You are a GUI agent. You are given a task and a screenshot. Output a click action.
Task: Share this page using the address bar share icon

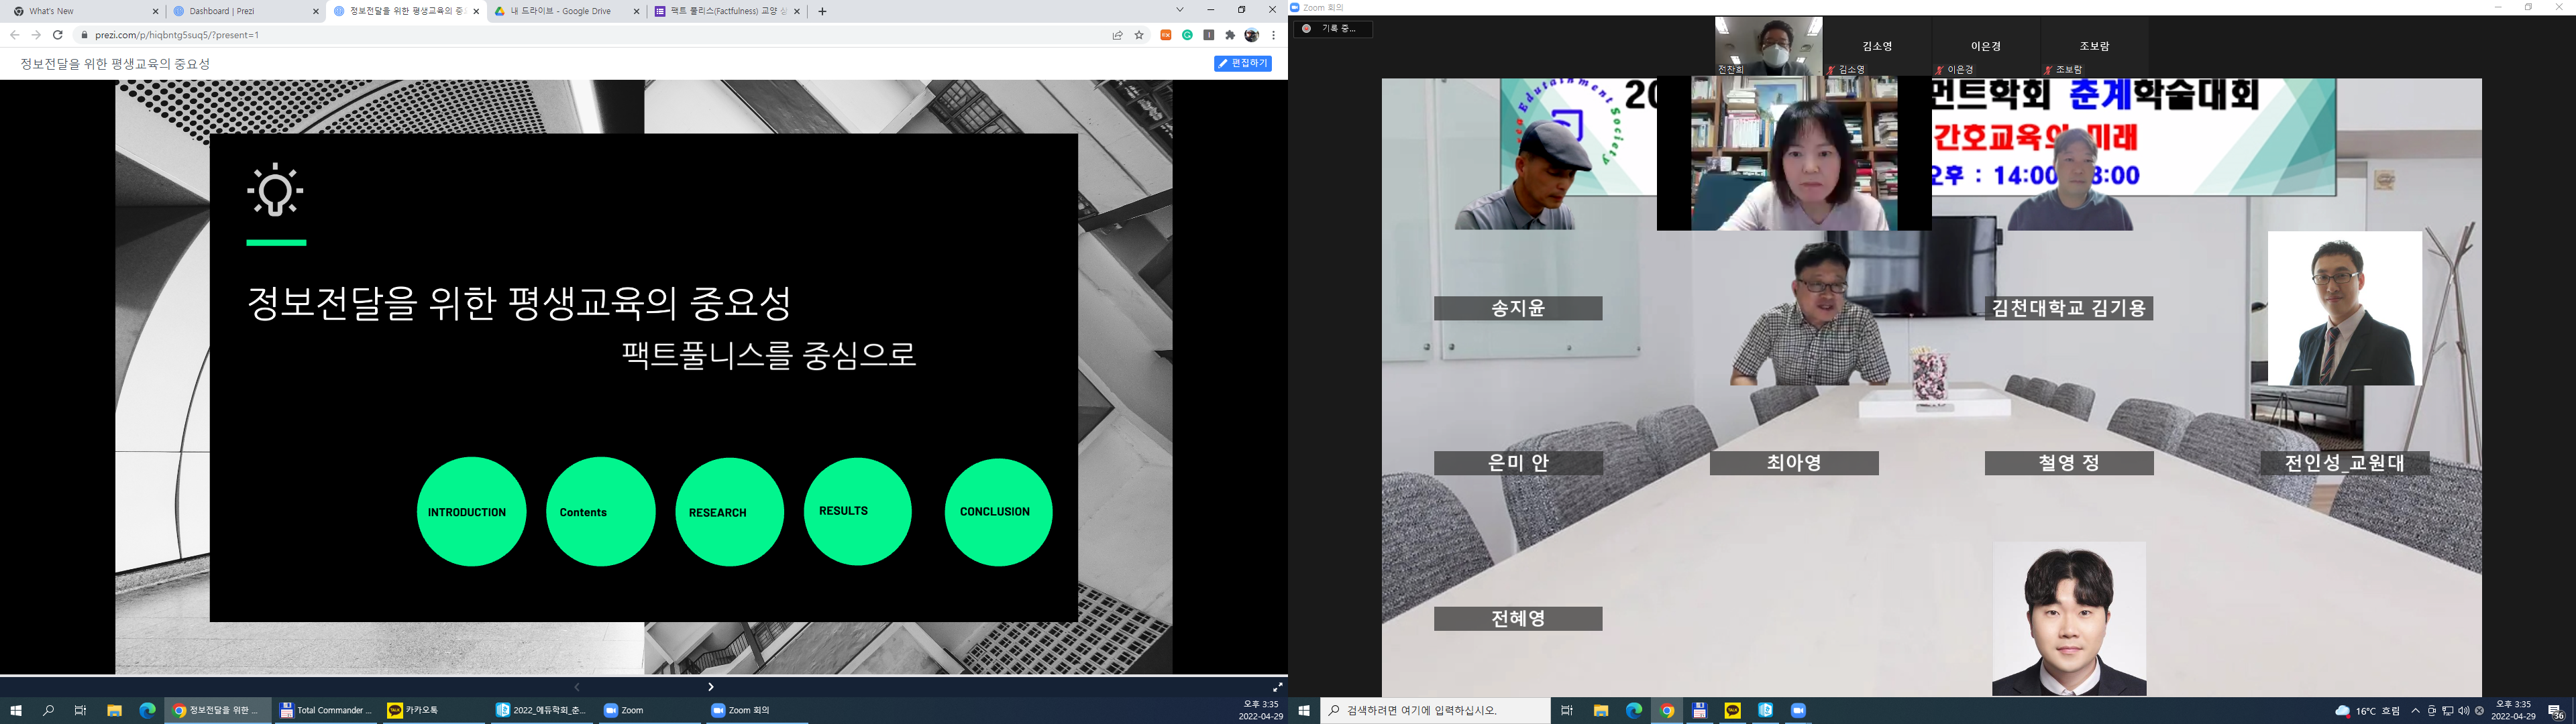[1117, 35]
